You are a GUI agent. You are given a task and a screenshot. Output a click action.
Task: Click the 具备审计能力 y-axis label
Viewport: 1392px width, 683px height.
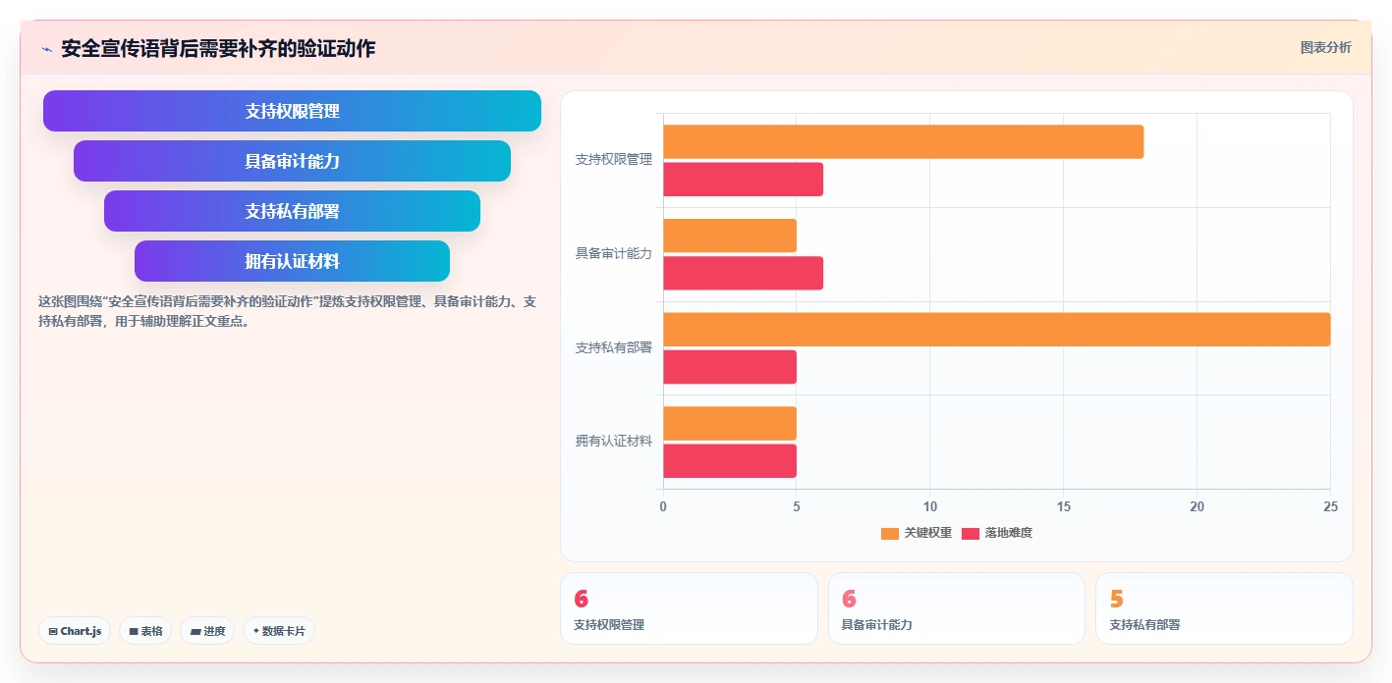pyautogui.click(x=614, y=253)
